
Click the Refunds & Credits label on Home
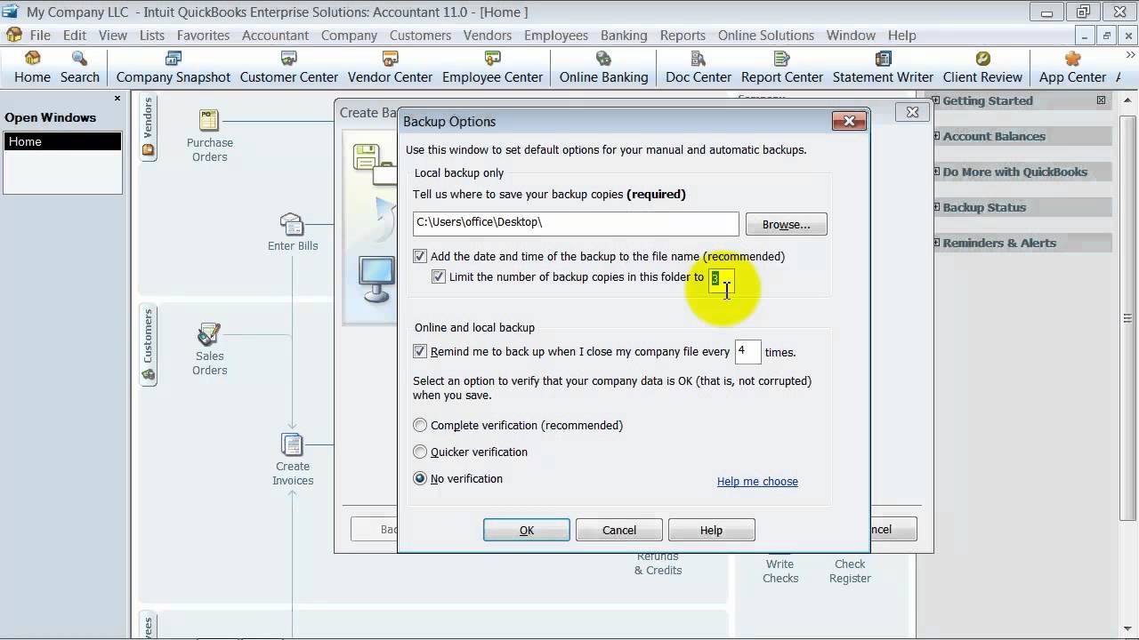coord(658,564)
